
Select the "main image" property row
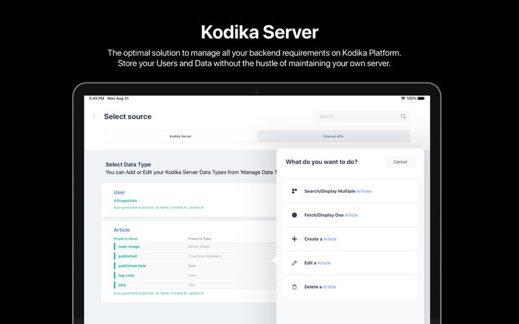click(195, 246)
